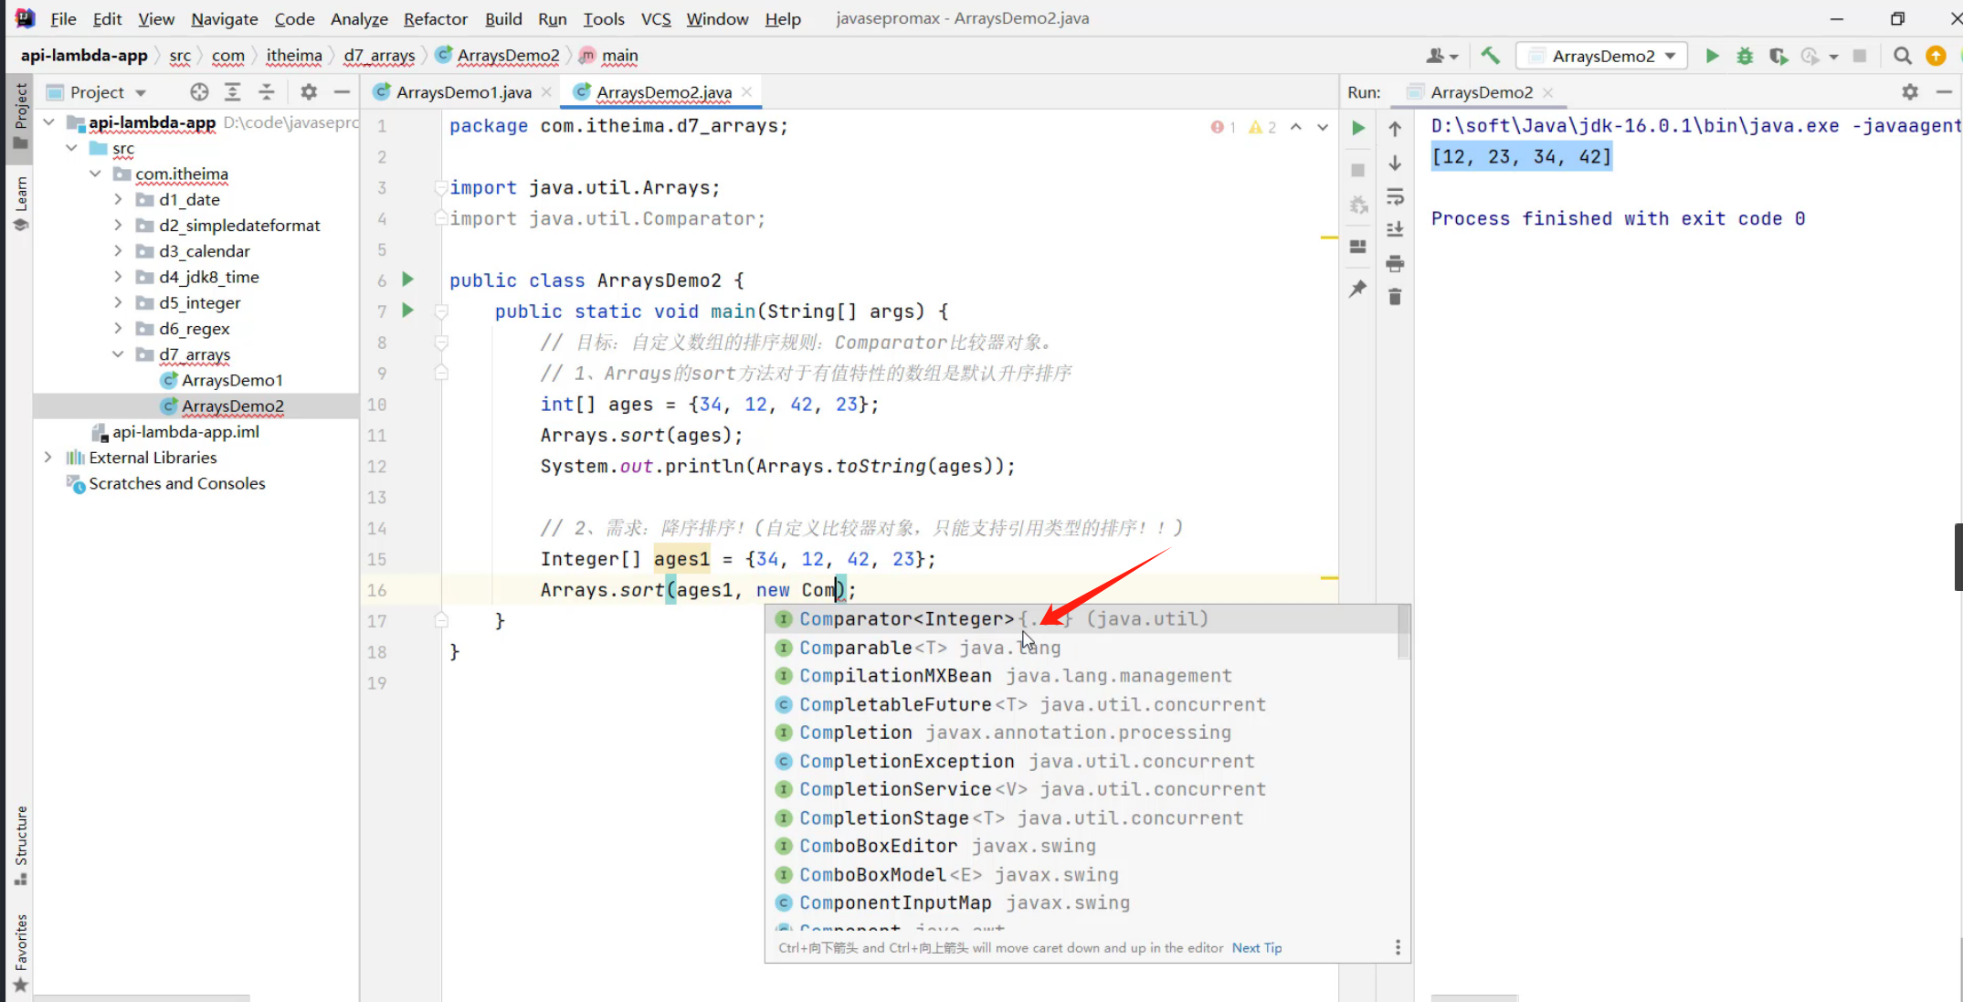Viewport: 1963px width, 1002px height.
Task: Toggle the scroll-to-end icon in the Run console
Action: pos(1395,230)
